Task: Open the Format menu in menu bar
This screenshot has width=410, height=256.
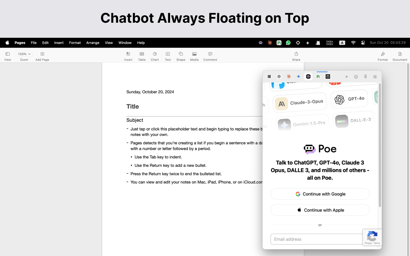Action: [75, 43]
